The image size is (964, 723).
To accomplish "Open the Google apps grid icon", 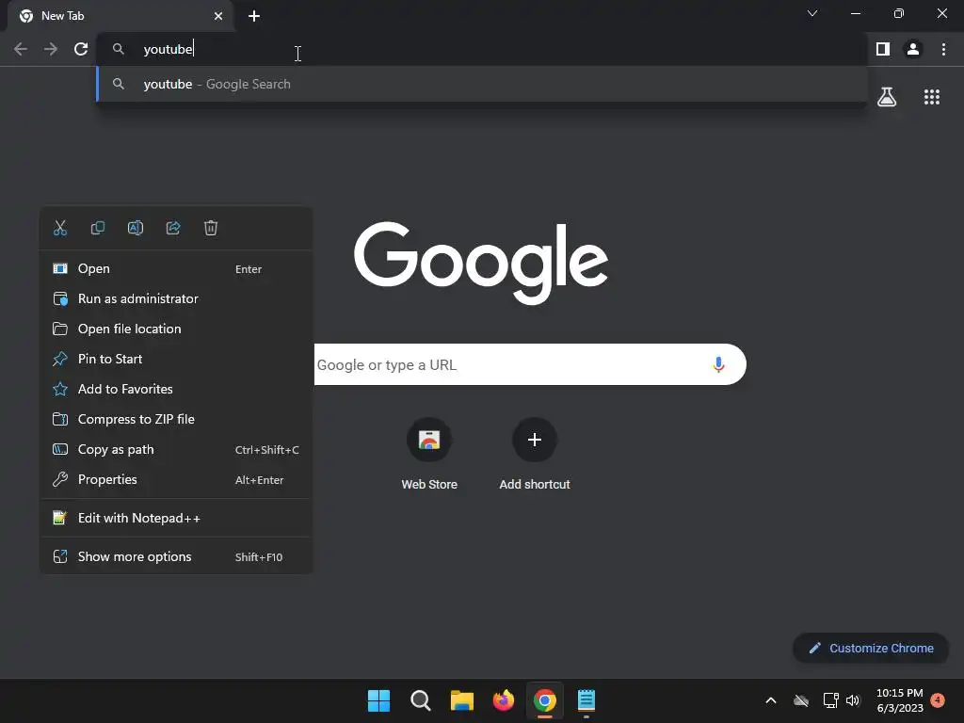I will pyautogui.click(x=932, y=97).
